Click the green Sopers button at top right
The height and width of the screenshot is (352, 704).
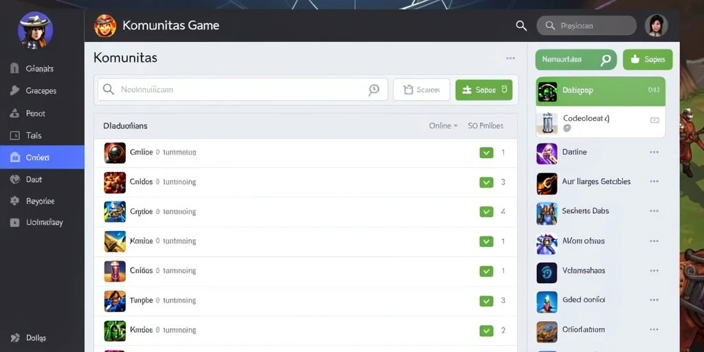pyautogui.click(x=648, y=60)
